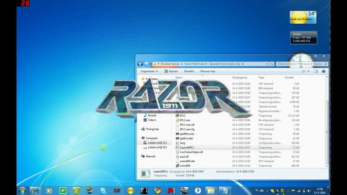Go back in Explorer navigation
Screen dimensions: 347x195
point(140,64)
